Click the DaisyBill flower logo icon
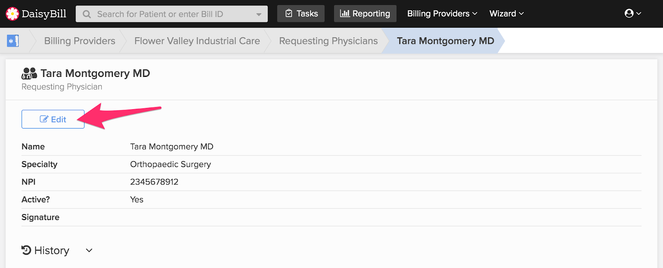This screenshot has width=663, height=268. point(12,14)
